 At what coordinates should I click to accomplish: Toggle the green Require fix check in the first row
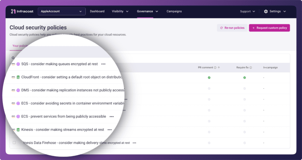pos(244,78)
